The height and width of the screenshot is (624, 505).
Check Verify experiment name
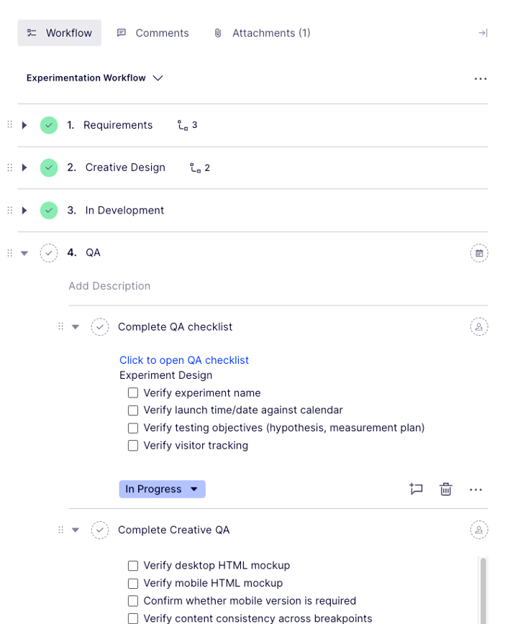133,393
